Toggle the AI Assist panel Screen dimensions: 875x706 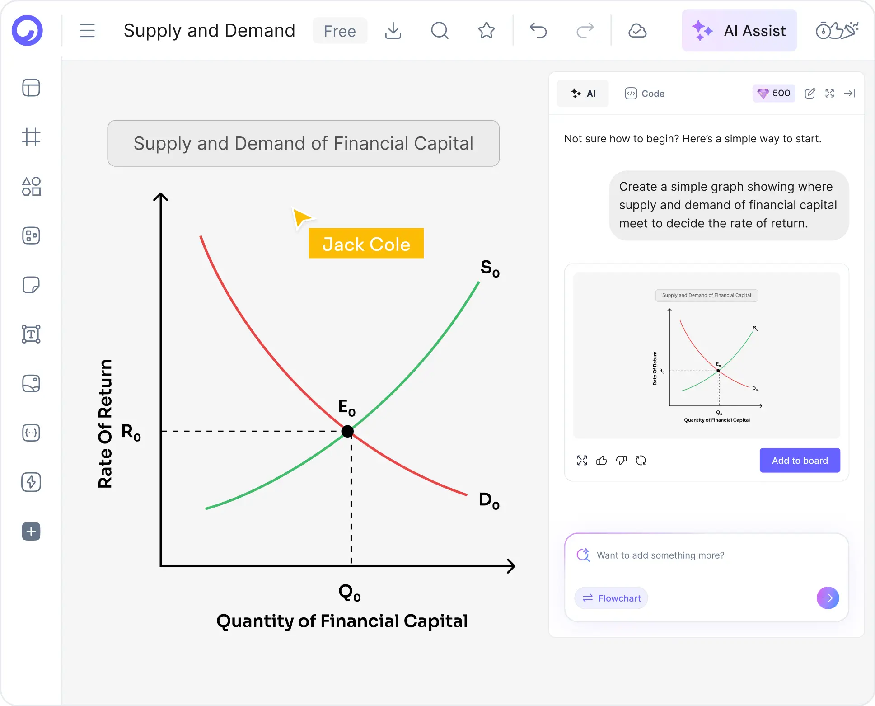pyautogui.click(x=739, y=31)
